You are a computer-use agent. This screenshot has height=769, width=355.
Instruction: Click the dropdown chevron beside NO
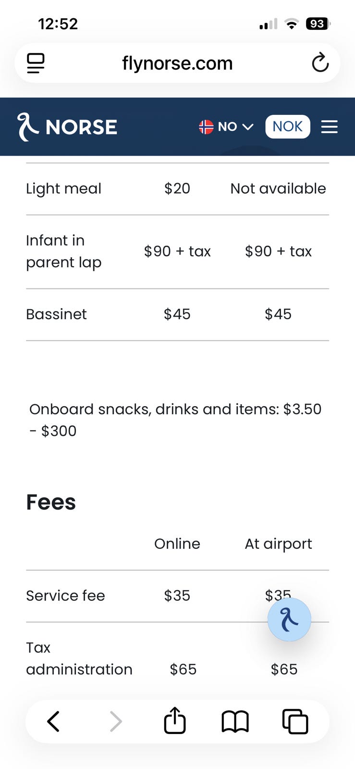click(248, 127)
